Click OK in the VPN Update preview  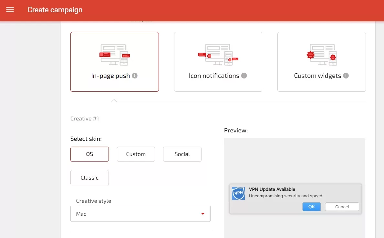(311, 206)
